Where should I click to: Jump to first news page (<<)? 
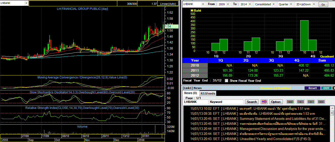[290, 102]
